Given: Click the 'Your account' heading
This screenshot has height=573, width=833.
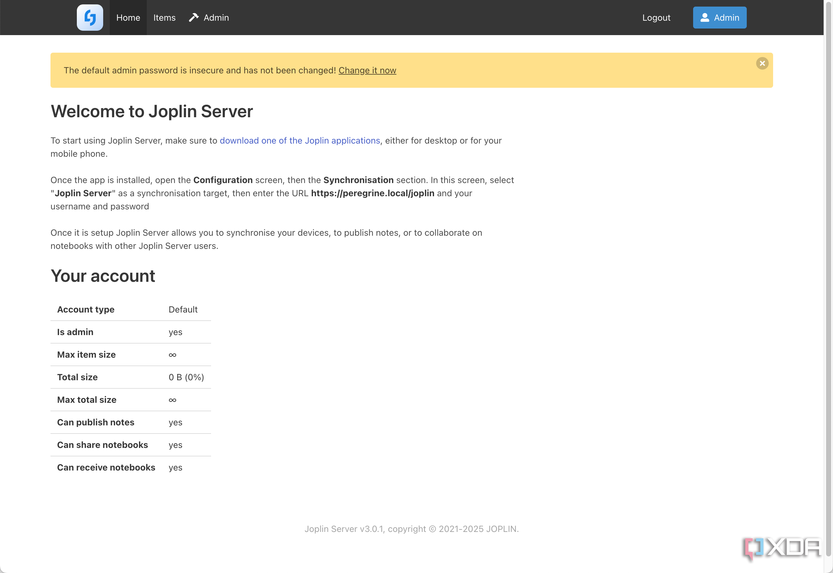Looking at the screenshot, I should point(103,276).
